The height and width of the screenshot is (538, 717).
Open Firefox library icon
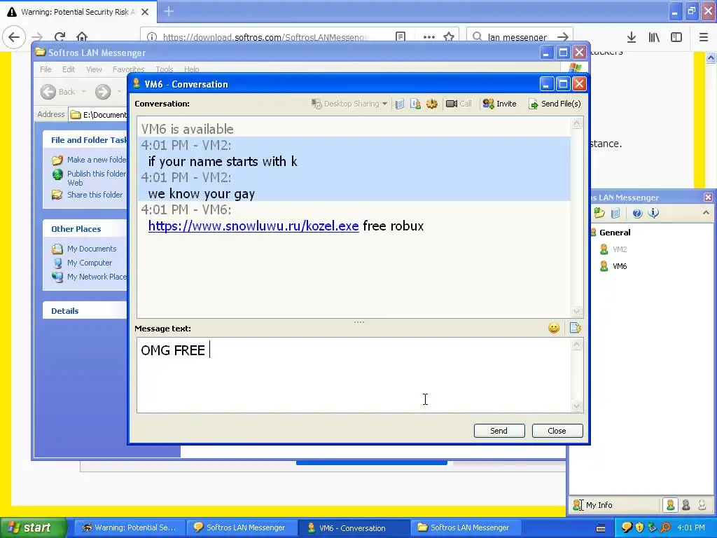pyautogui.click(x=654, y=37)
